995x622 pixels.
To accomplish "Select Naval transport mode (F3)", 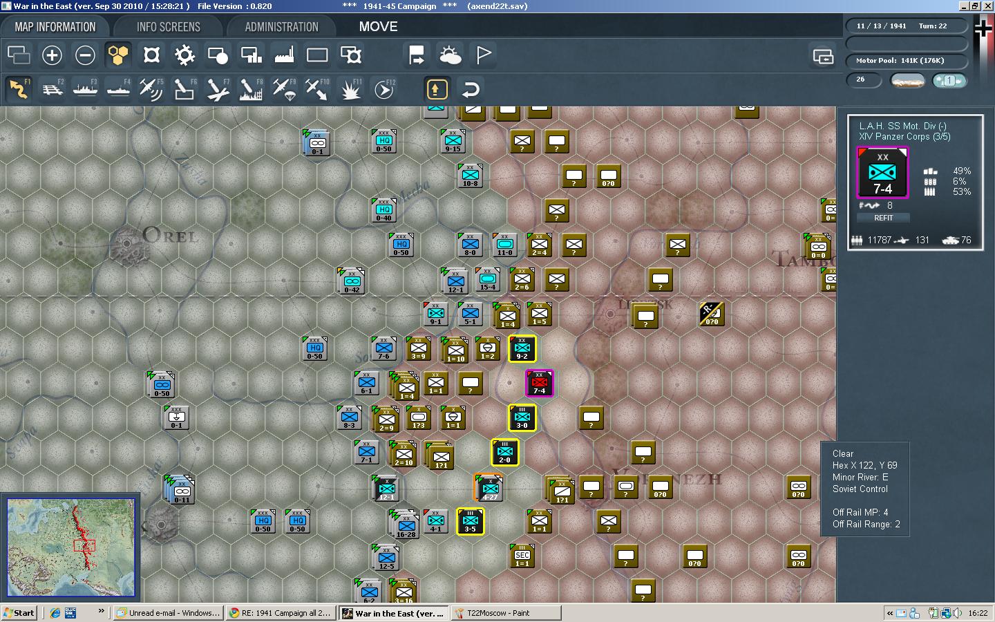I will tap(85, 89).
